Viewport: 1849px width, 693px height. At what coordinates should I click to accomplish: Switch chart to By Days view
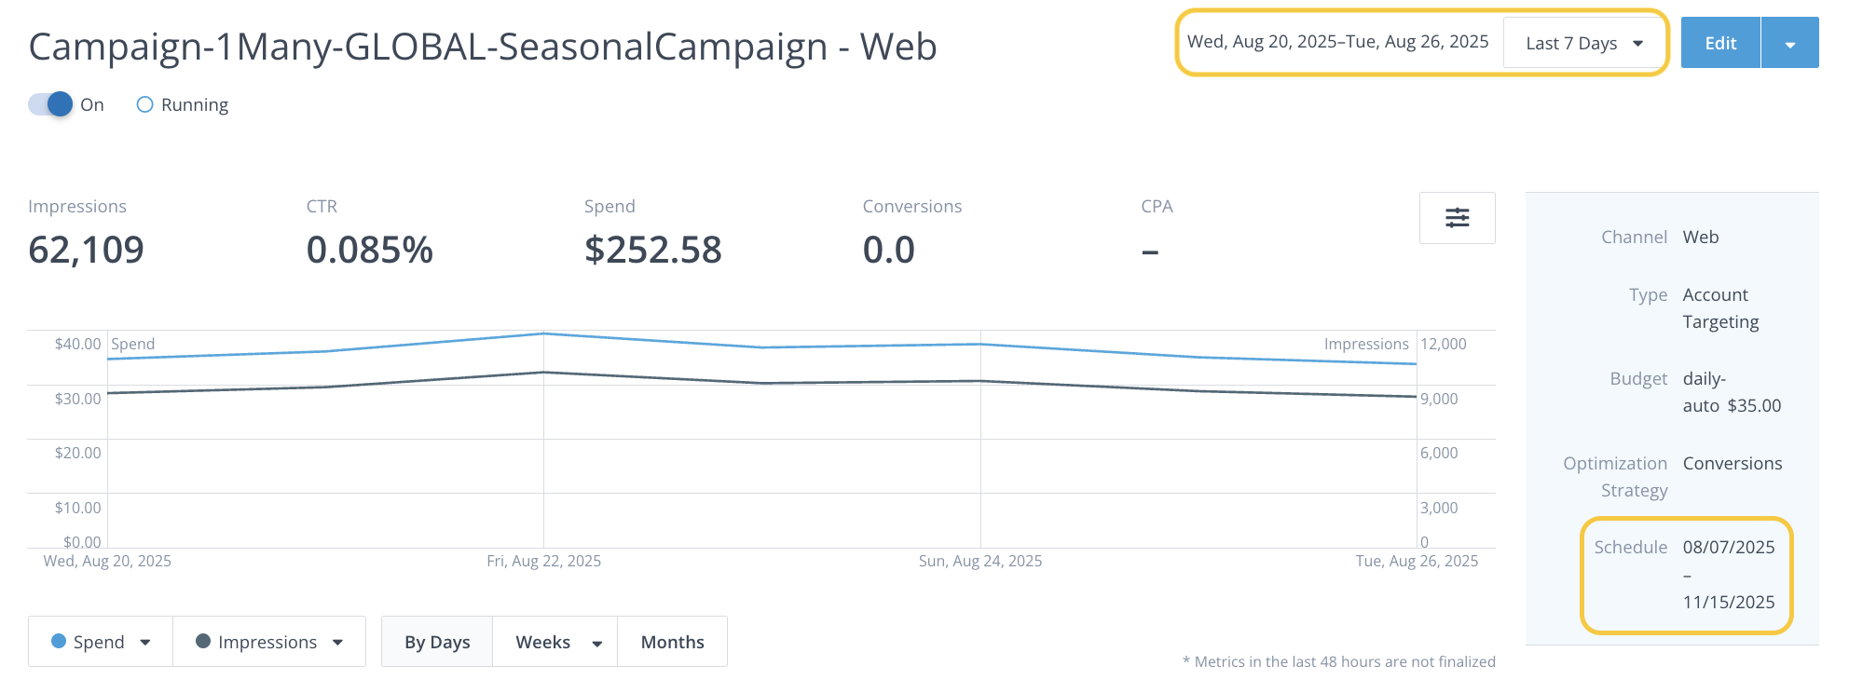pyautogui.click(x=437, y=642)
